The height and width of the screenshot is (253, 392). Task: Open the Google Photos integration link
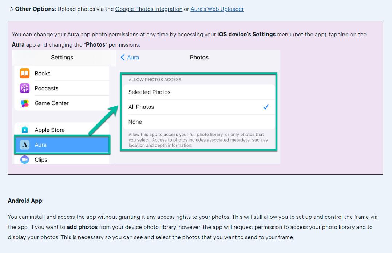tap(149, 9)
